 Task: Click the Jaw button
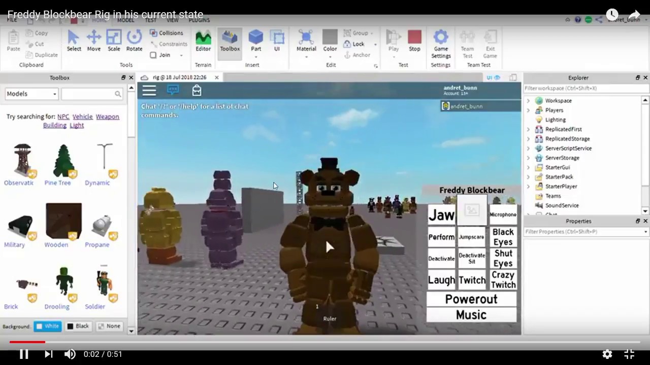tap(441, 215)
